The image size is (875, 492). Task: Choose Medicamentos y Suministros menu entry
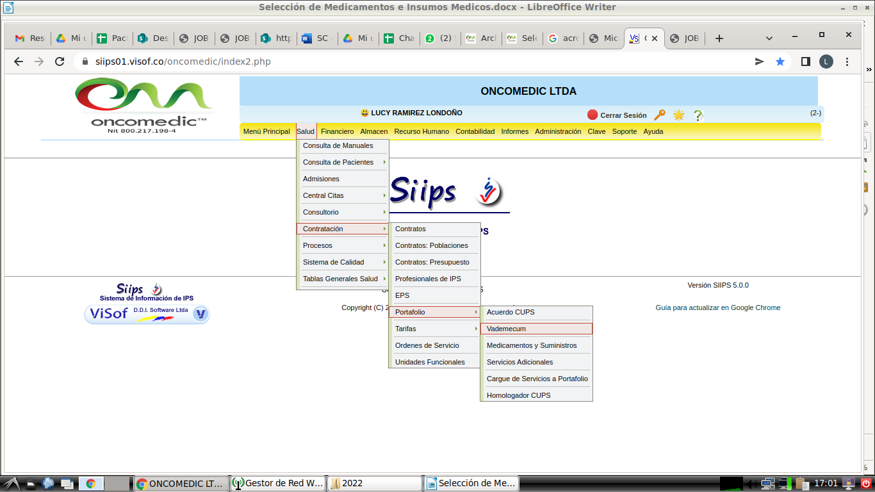click(532, 345)
